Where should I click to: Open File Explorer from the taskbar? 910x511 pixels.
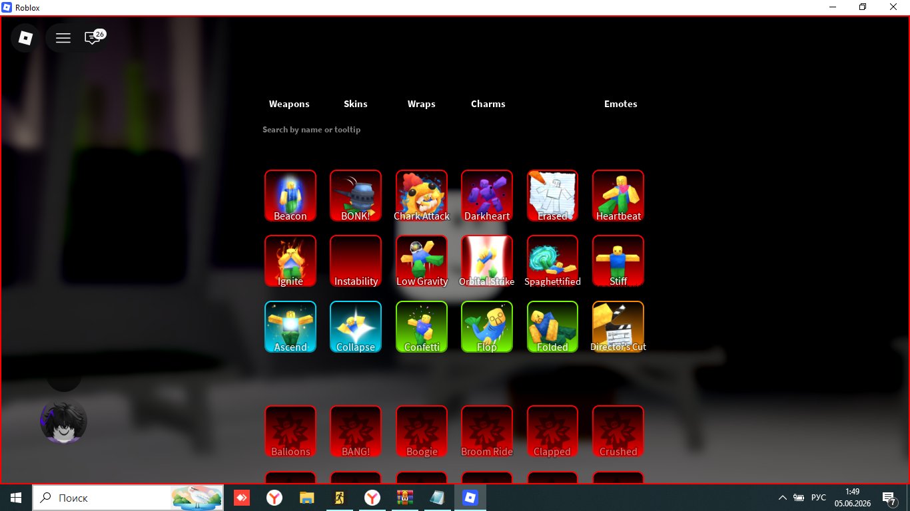click(x=306, y=498)
